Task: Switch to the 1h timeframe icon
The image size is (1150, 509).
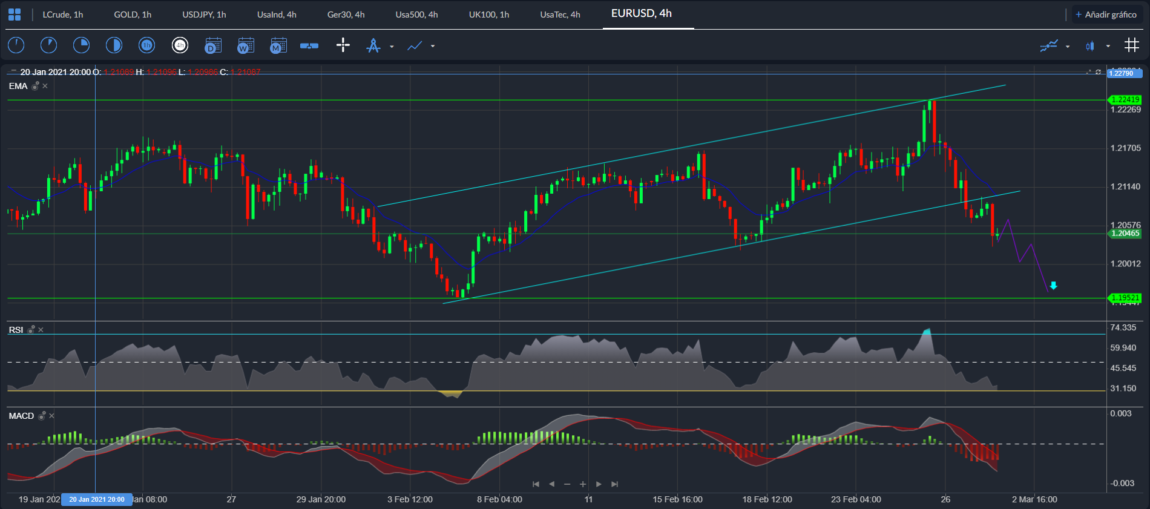Action: (x=146, y=45)
